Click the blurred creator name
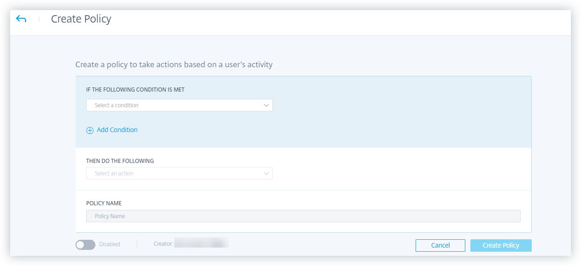Image resolution: width=581 pixels, height=266 pixels. pos(201,243)
